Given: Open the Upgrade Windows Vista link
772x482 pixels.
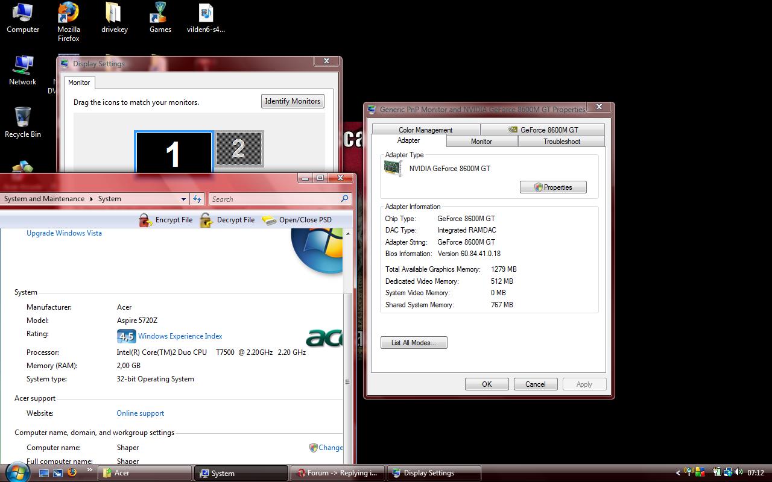Looking at the screenshot, I should click(x=64, y=233).
